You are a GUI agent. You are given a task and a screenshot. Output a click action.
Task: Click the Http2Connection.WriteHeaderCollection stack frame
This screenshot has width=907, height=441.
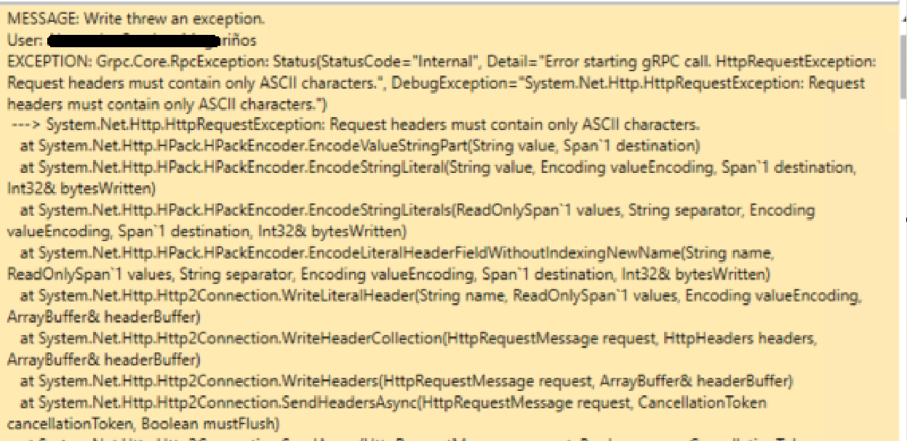[418, 339]
